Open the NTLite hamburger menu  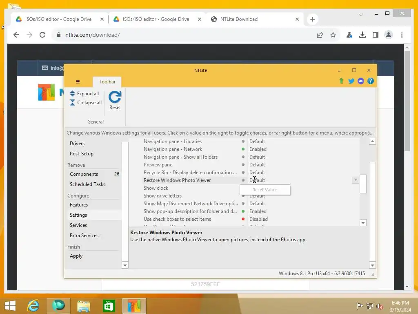[78, 82]
